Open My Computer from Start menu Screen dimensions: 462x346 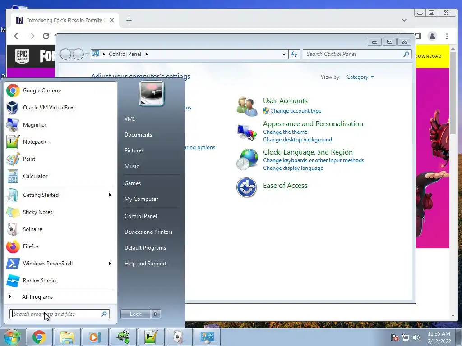(141, 199)
